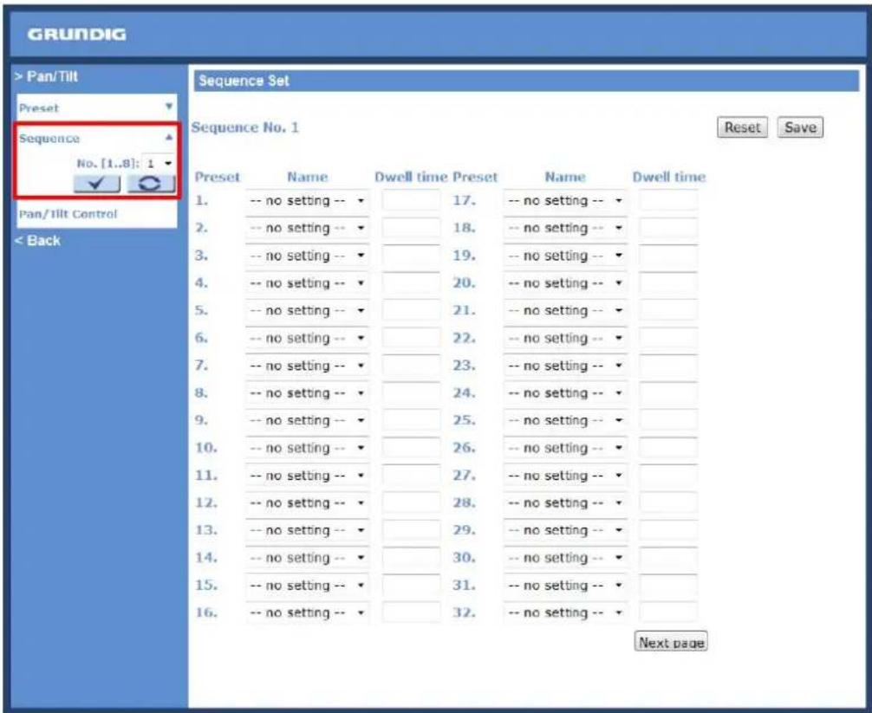Select Pan/Tilt Control menu item
The height and width of the screenshot is (713, 872).
click(x=68, y=214)
